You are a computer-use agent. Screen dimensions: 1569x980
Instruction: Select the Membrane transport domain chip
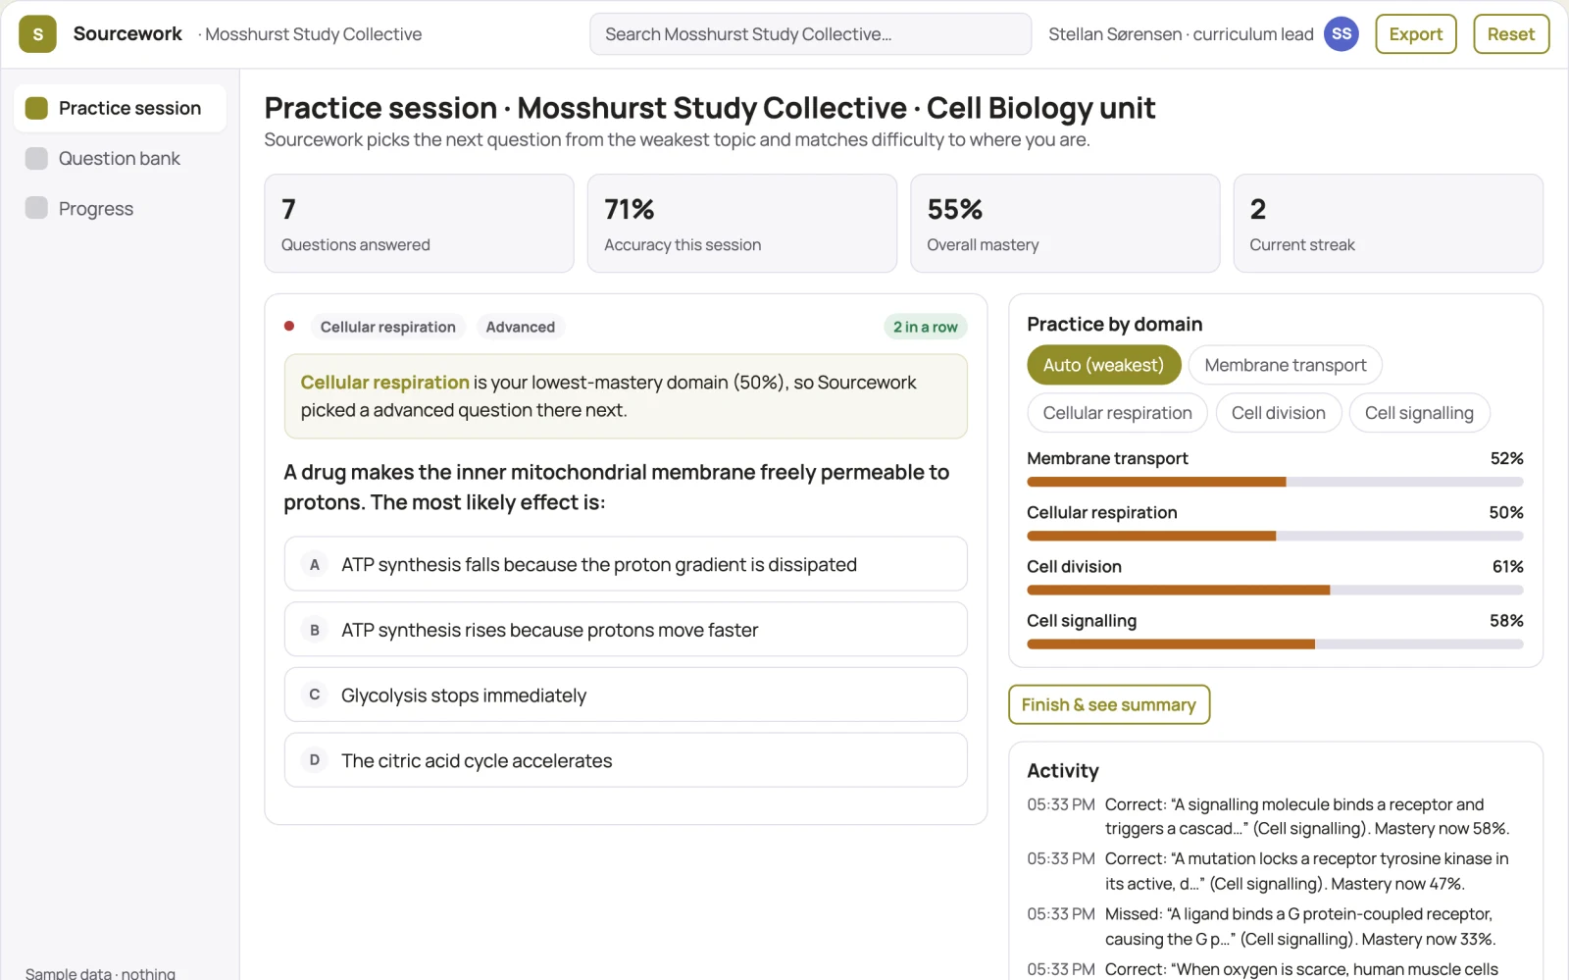pos(1285,365)
